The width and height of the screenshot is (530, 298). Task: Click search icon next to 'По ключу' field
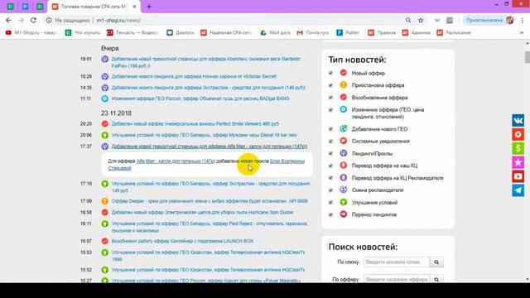436,262
